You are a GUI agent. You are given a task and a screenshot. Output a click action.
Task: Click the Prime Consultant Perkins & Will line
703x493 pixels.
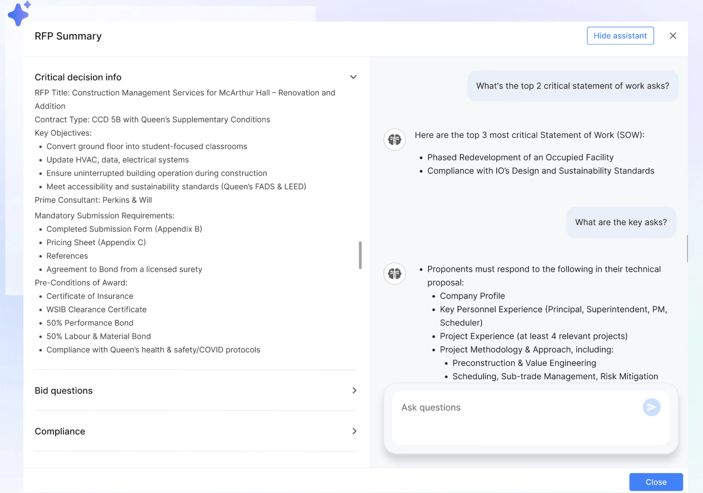coord(93,200)
